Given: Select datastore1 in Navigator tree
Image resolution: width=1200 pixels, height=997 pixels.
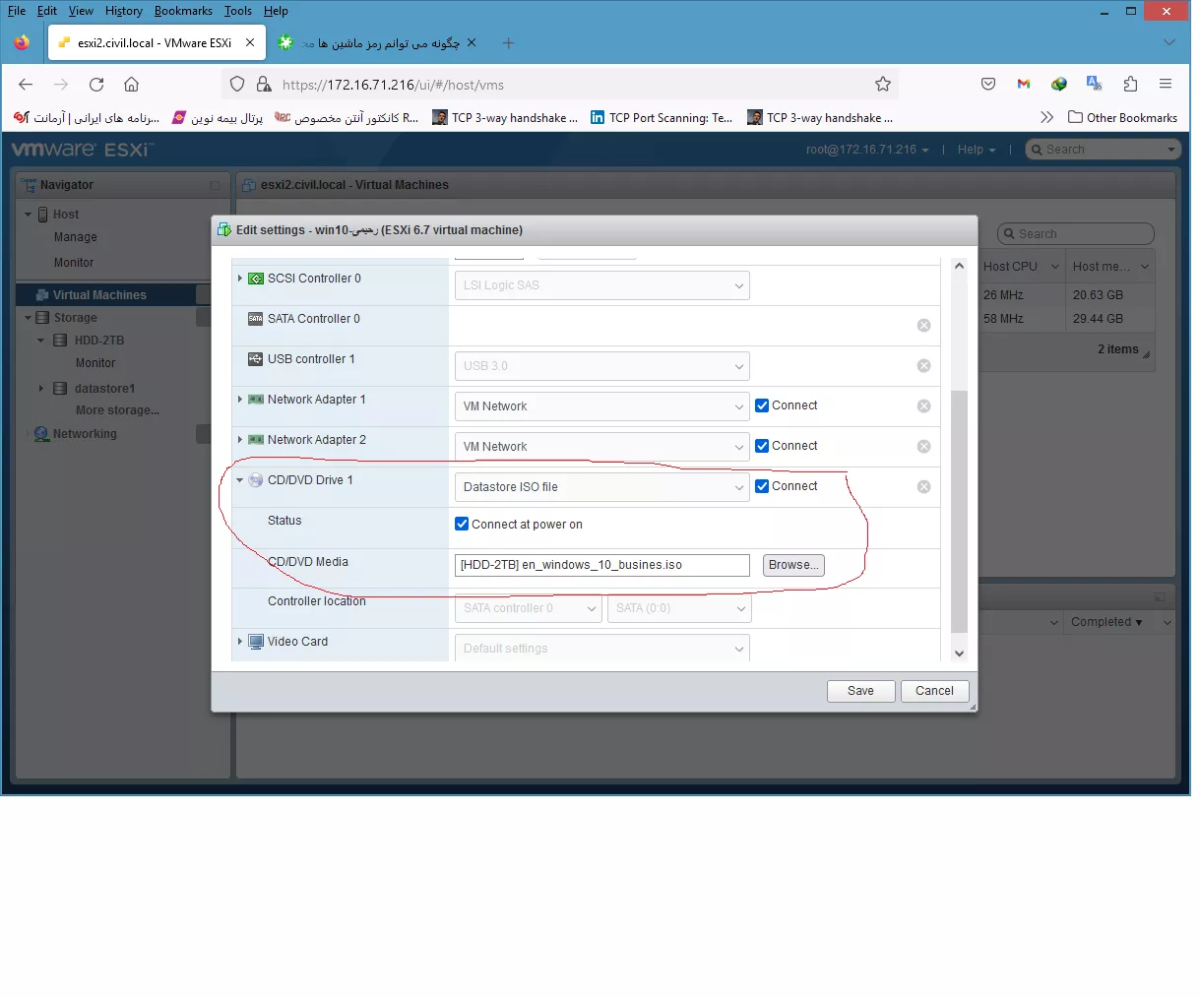Looking at the screenshot, I should pos(105,389).
